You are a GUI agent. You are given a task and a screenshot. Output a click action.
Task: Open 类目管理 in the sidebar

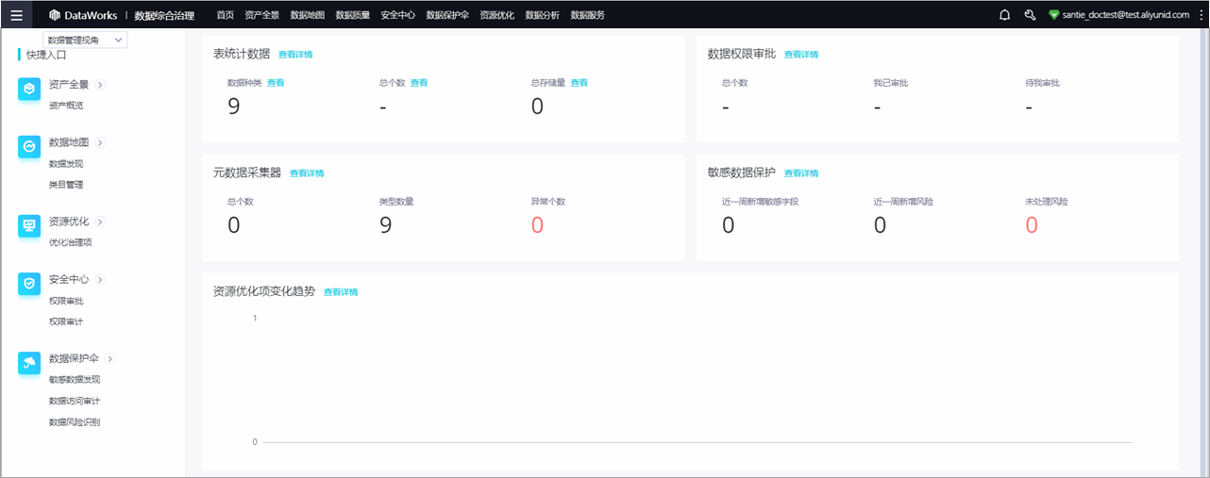(x=66, y=185)
